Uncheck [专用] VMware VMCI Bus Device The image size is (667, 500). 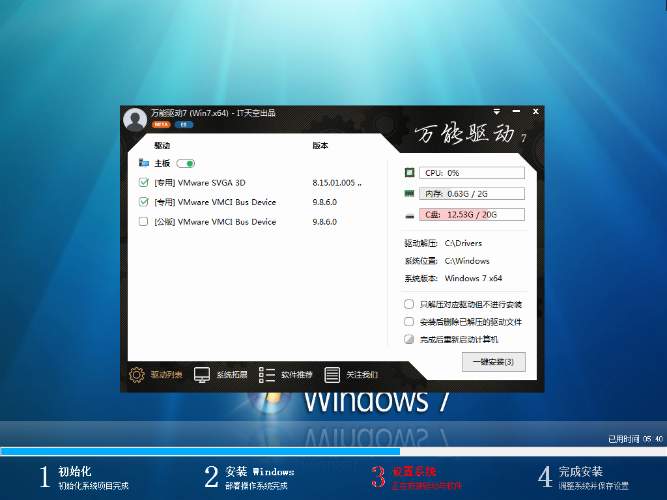[143, 202]
